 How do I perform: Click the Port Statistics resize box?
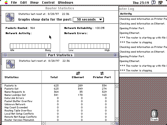117,123
